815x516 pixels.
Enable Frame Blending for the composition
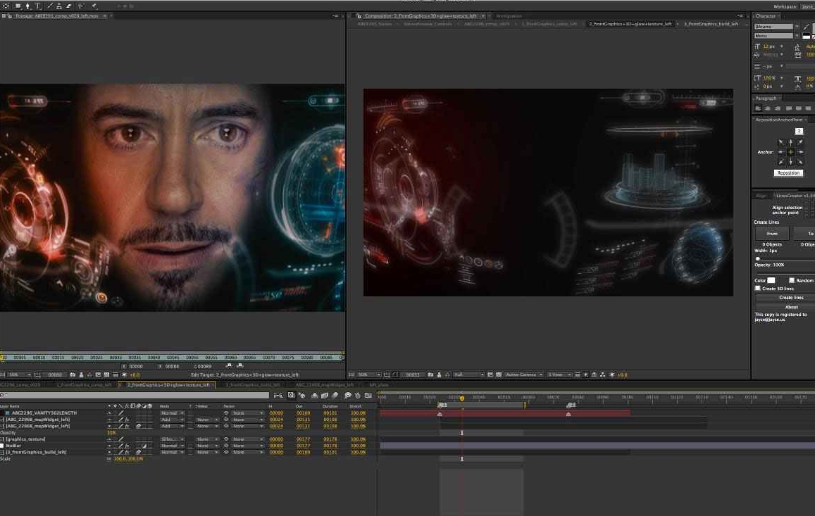[325, 396]
